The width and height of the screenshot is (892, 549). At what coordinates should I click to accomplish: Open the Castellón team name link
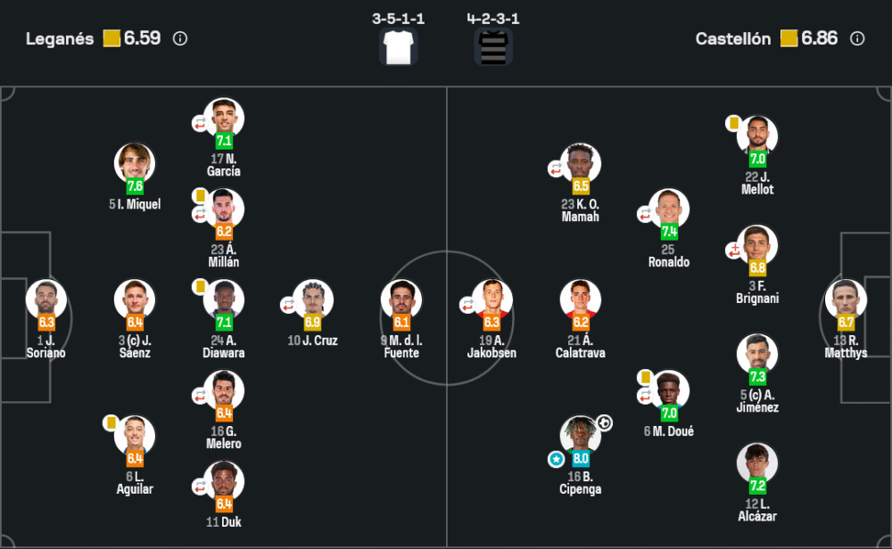pyautogui.click(x=733, y=39)
